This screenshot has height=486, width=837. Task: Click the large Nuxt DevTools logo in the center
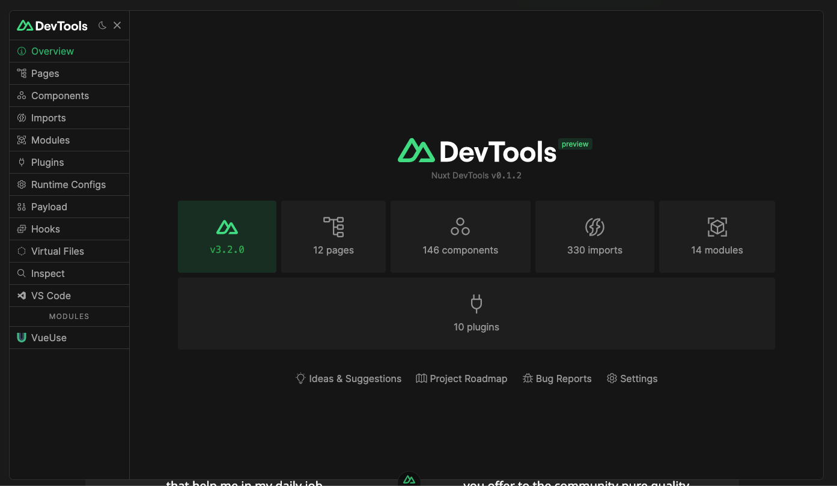(477, 151)
